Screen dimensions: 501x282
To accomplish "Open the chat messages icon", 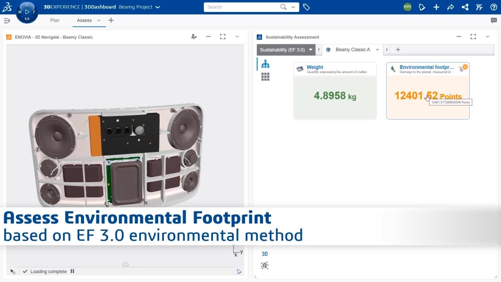I will [494, 20].
